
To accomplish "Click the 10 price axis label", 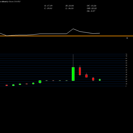I will (126, 84).
